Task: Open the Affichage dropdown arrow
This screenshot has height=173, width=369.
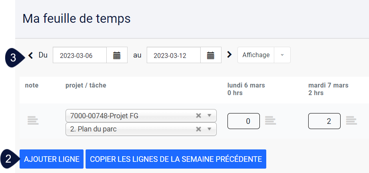Action: pyautogui.click(x=282, y=55)
